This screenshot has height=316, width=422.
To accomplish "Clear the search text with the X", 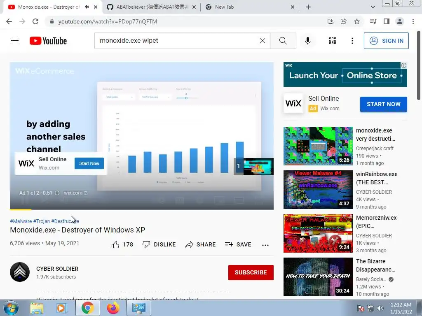I will click(x=262, y=41).
